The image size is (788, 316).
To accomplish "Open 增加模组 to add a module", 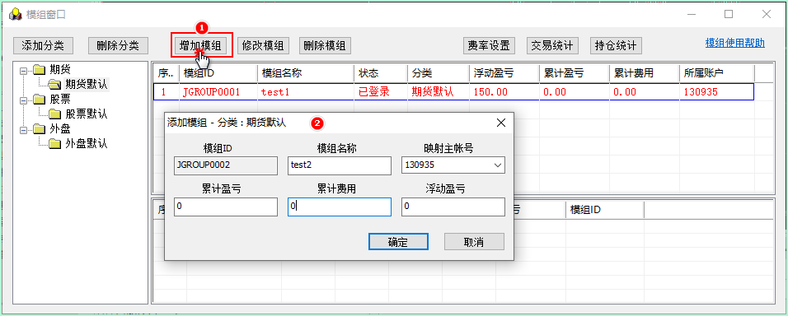I will coord(200,45).
